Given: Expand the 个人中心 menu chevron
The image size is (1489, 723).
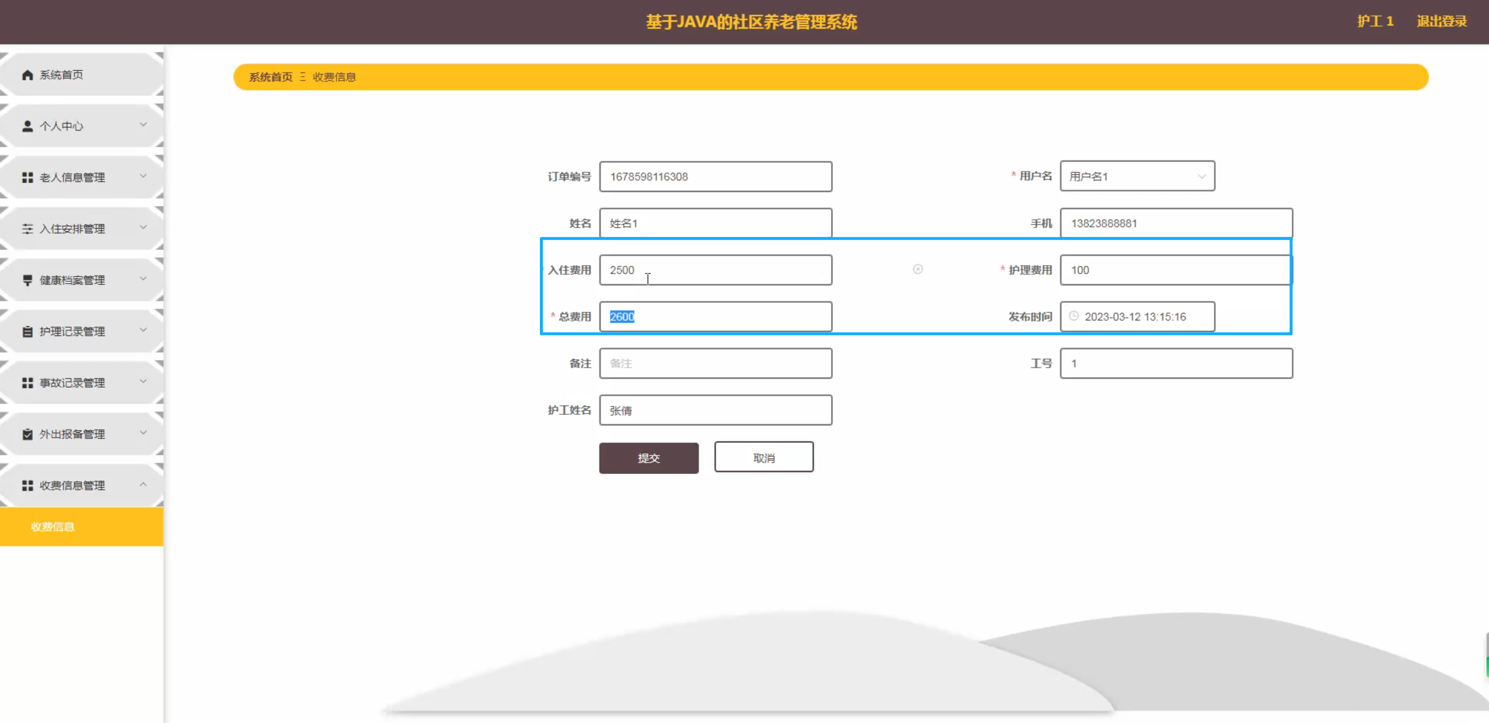Looking at the screenshot, I should pyautogui.click(x=143, y=125).
